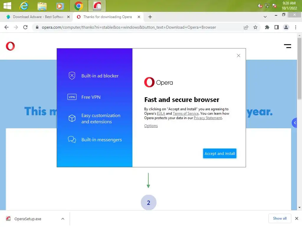Click the network tray icon

click(x=267, y=6)
